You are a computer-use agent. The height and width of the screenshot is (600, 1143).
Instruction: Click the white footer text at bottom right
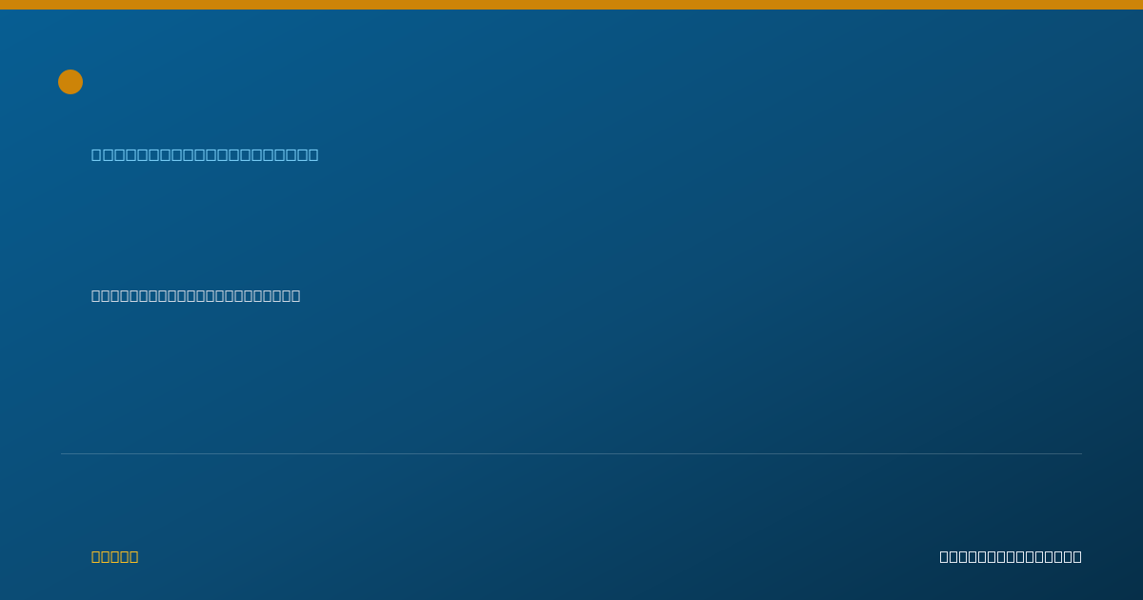coord(1011,556)
